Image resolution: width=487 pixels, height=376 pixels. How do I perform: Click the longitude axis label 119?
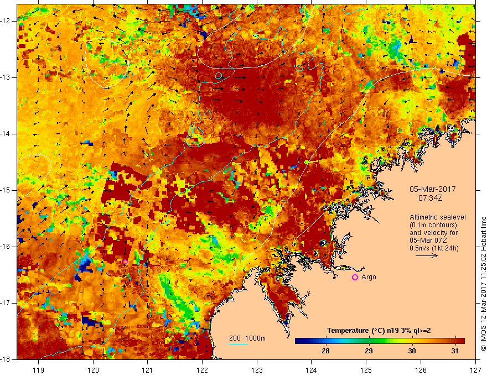(39, 370)
